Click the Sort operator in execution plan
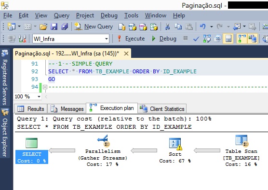The width and height of the screenshot is (268, 190). click(x=175, y=150)
